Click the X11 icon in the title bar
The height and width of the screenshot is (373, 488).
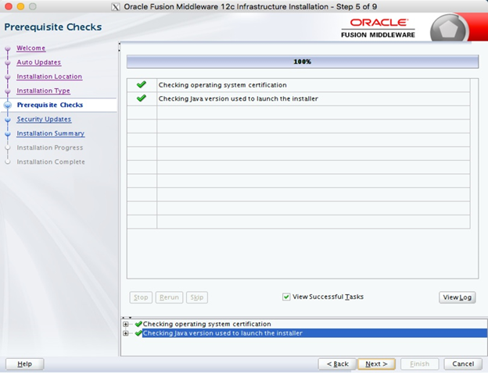[116, 6]
